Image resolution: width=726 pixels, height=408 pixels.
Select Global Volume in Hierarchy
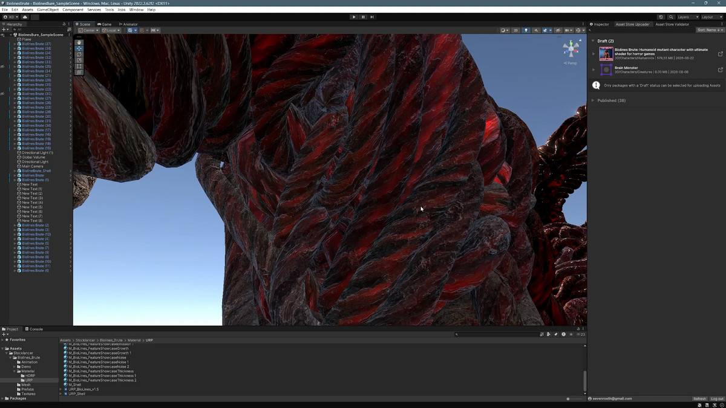tap(33, 157)
